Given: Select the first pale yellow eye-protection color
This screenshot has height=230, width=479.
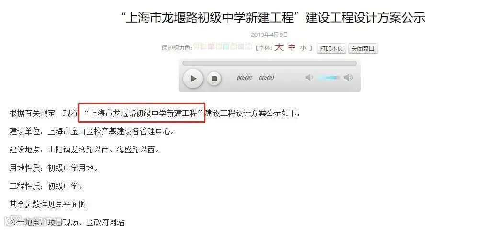Looking at the screenshot, I should point(196,47).
